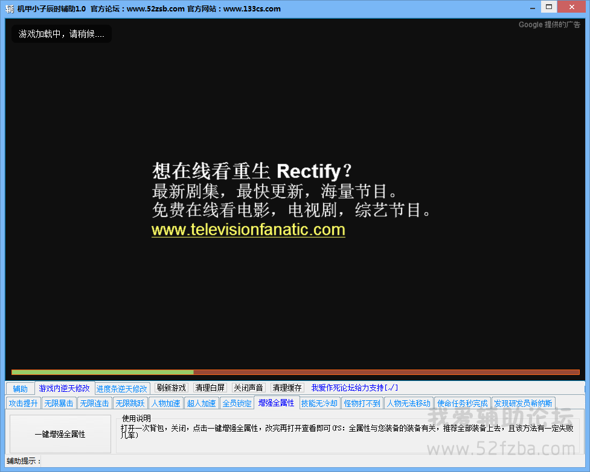Click the 清理白屏 button
Image resolution: width=590 pixels, height=472 pixels.
(x=210, y=388)
